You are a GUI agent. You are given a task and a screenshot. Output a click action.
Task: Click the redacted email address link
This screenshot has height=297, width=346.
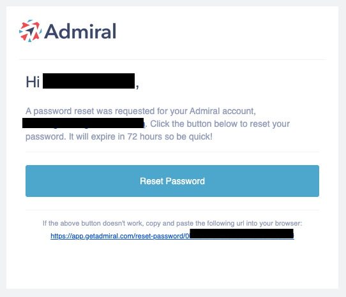click(x=84, y=124)
